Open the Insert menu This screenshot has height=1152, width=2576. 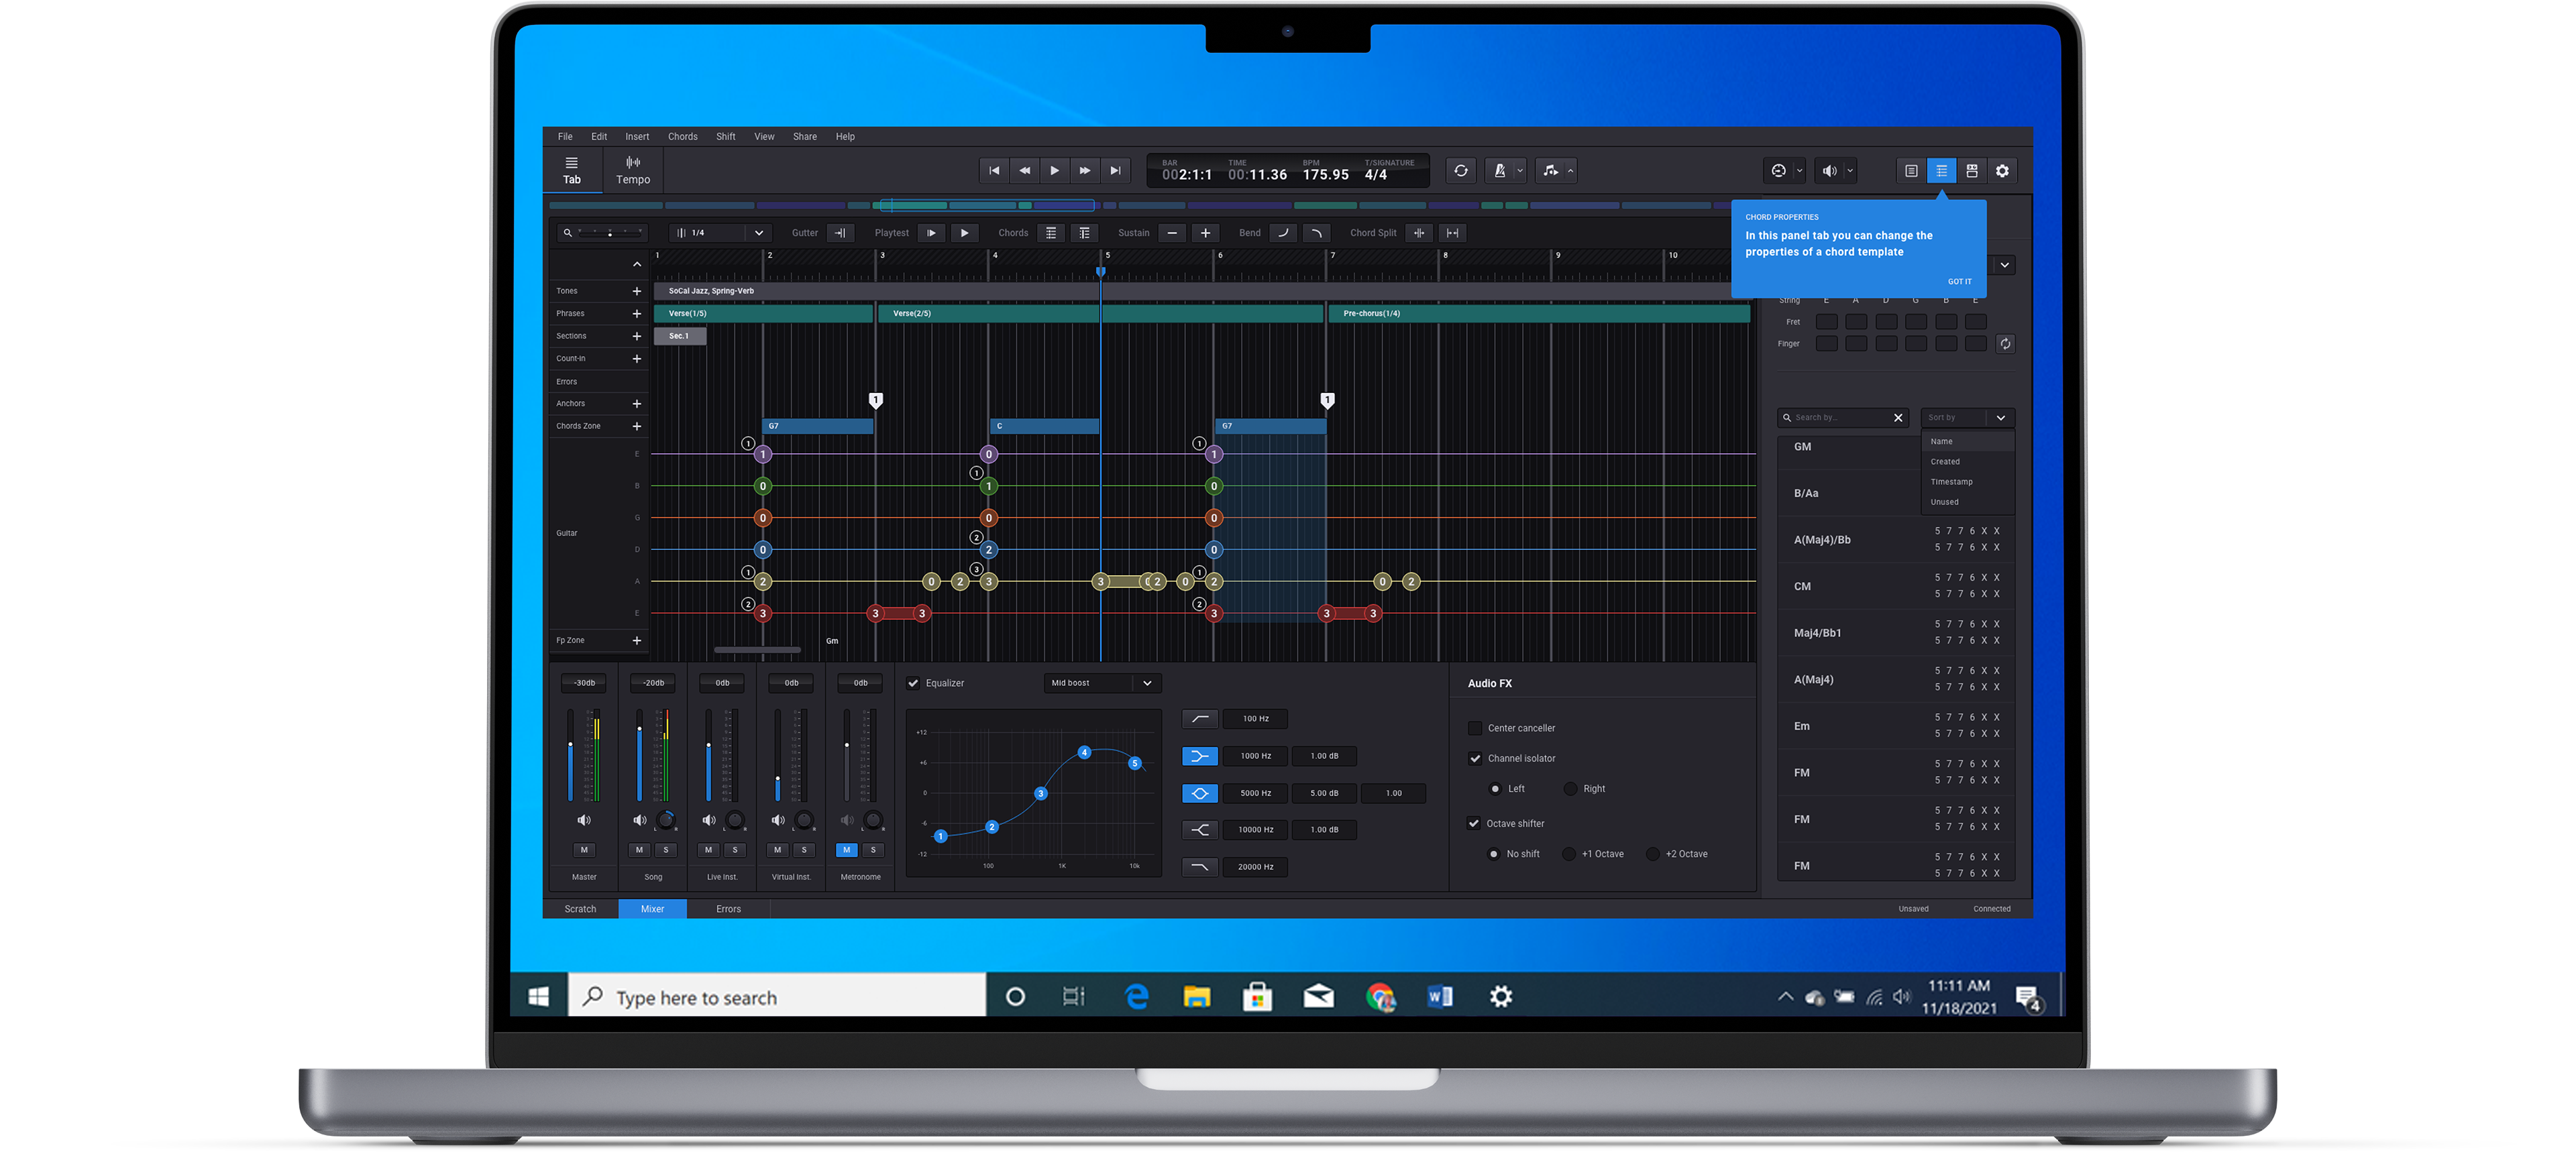point(637,137)
